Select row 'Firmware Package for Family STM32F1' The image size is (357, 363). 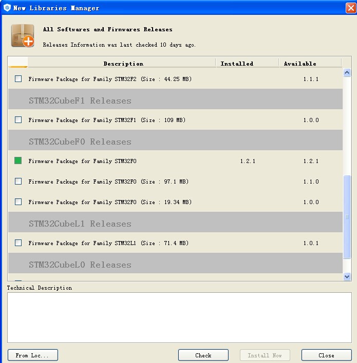pos(175,119)
